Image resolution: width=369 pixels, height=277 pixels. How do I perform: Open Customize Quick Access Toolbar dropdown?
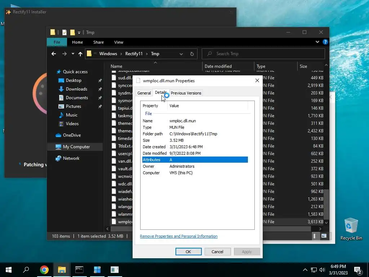click(79, 32)
